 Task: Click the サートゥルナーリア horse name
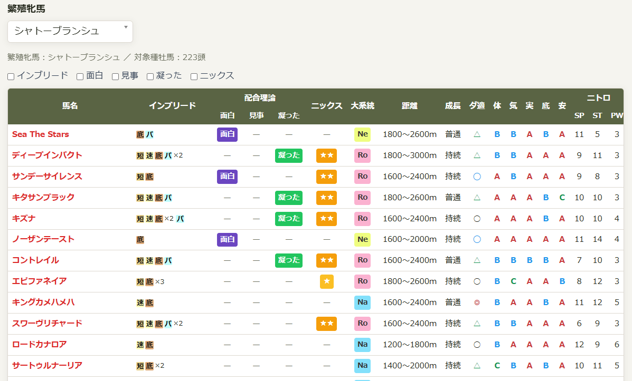coord(47,365)
